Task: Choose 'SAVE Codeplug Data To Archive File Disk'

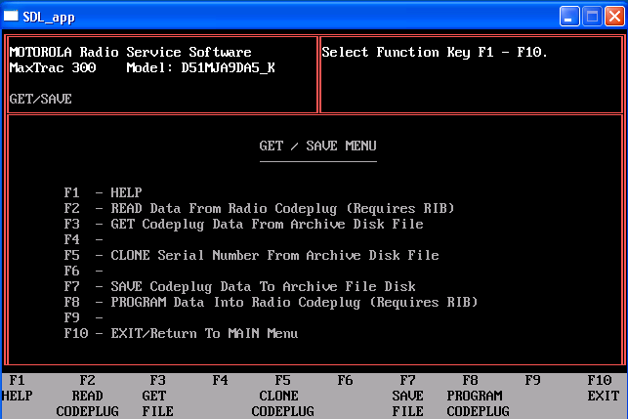Action: click(240, 286)
